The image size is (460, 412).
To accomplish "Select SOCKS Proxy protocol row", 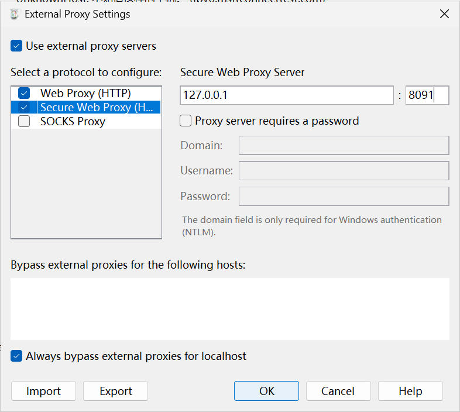I will click(73, 122).
